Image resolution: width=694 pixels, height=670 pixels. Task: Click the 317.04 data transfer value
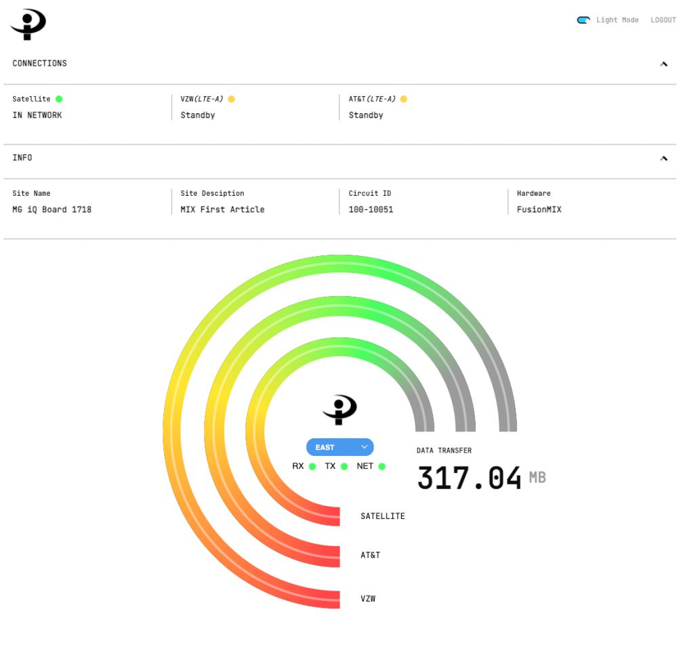pyautogui.click(x=469, y=478)
